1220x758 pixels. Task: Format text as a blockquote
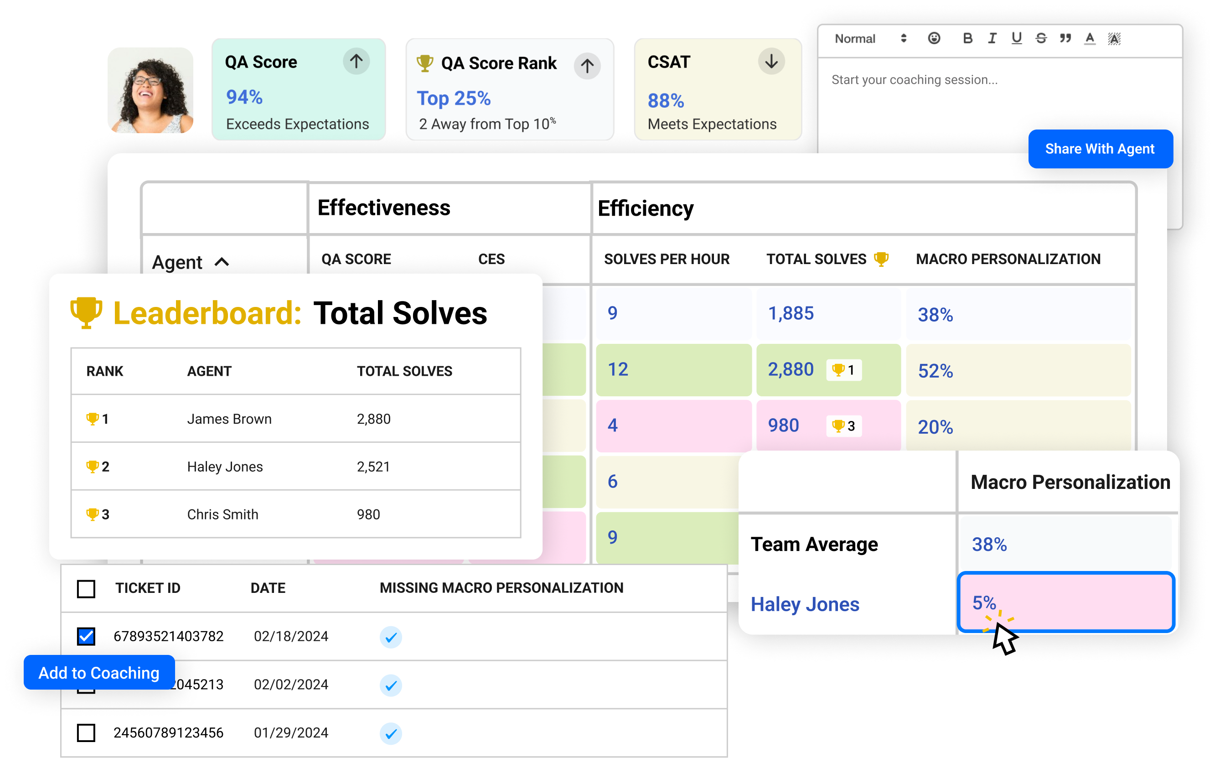[x=1065, y=39]
